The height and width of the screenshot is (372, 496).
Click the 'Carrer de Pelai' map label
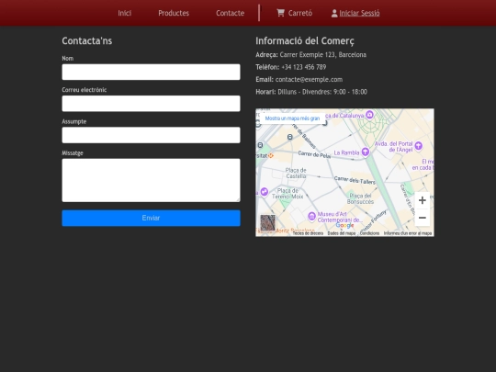[314, 154]
